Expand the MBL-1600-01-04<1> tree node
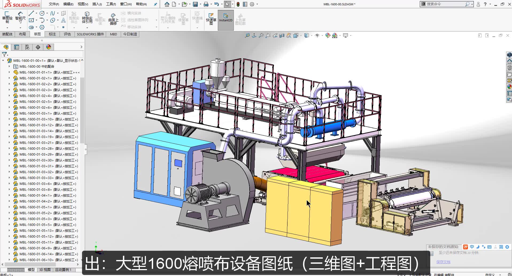This screenshot has width=512, height=276. [9, 195]
